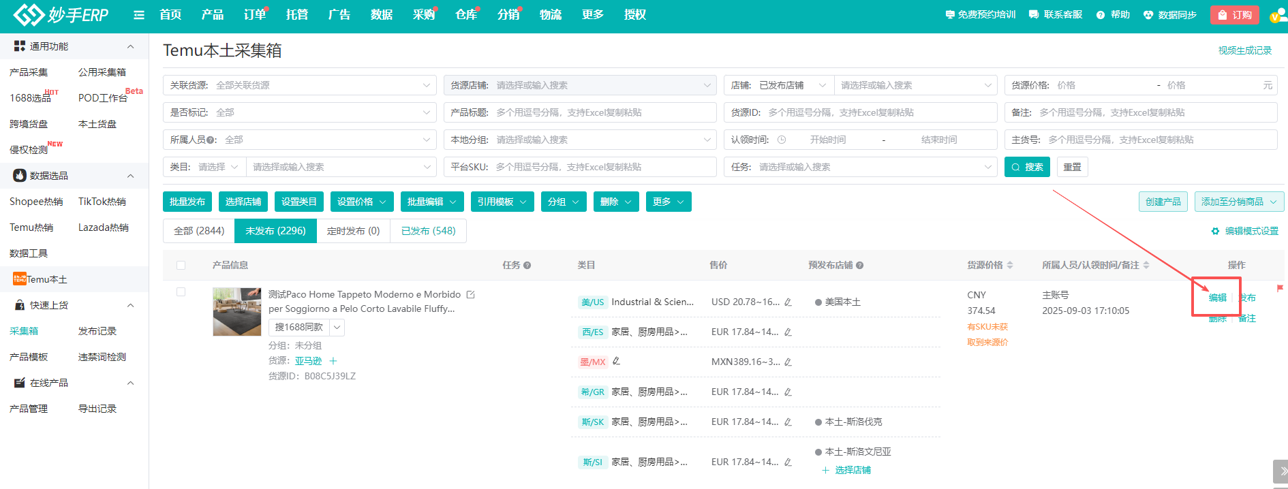Open the 帮助 help link
The image size is (1288, 489).
[x=1113, y=14]
